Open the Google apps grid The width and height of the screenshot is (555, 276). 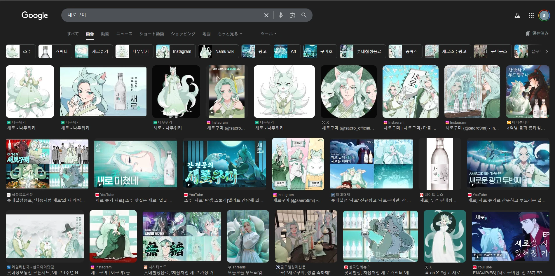531,15
